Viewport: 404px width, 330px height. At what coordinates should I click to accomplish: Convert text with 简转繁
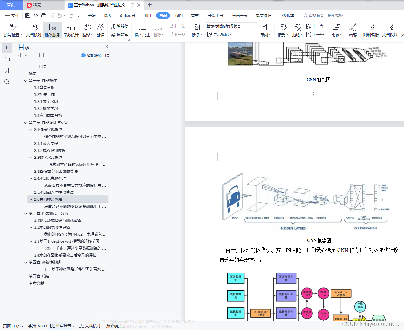point(120,35)
